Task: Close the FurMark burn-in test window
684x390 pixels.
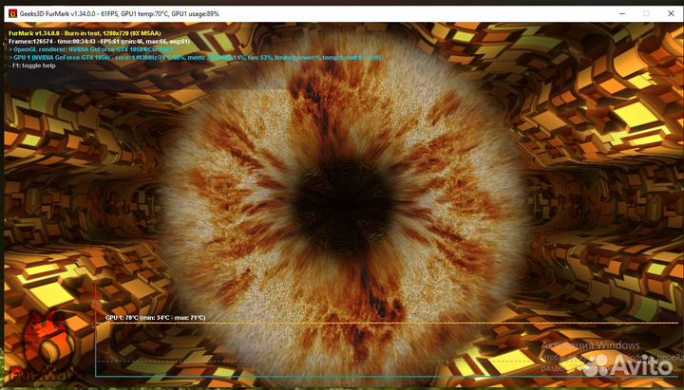Action: point(671,13)
